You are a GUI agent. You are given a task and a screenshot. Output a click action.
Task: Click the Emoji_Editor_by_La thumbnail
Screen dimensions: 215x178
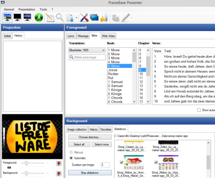pos(168,142)
